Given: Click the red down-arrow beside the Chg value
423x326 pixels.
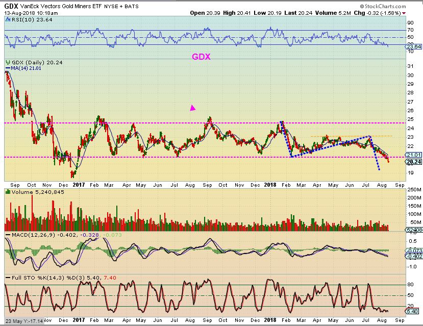Looking at the screenshot, I should (x=404, y=13).
